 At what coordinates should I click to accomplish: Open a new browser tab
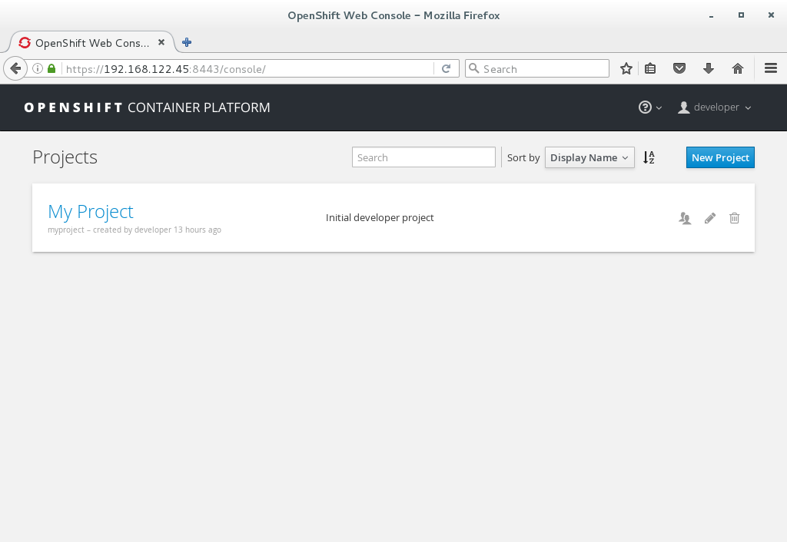[187, 43]
